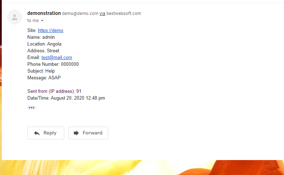Click the "Subject: Help" line
The width and height of the screenshot is (284, 175).
[x=41, y=71]
